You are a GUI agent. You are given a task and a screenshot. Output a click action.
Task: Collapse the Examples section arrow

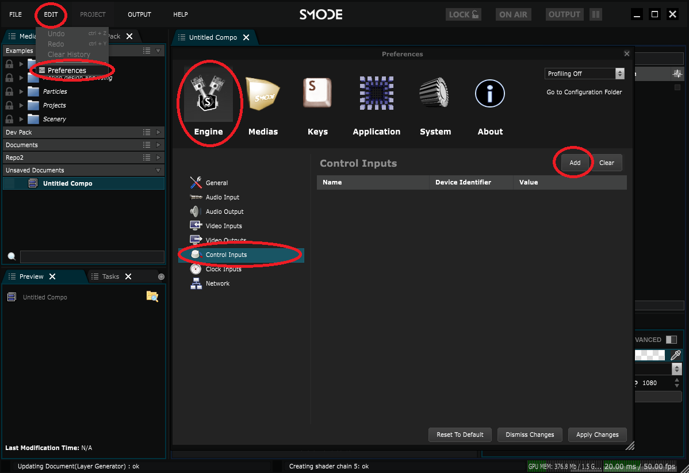[x=158, y=51]
